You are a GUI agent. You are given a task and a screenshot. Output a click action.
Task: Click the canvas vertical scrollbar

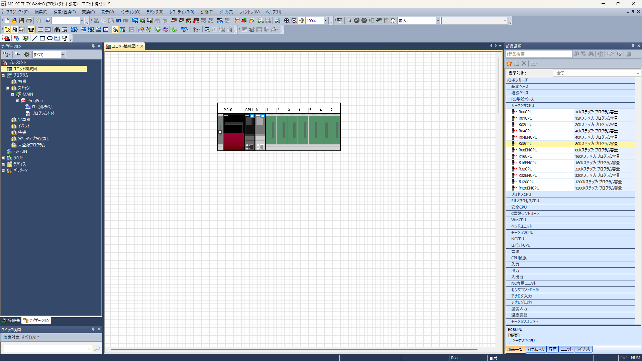pyautogui.click(x=499, y=85)
